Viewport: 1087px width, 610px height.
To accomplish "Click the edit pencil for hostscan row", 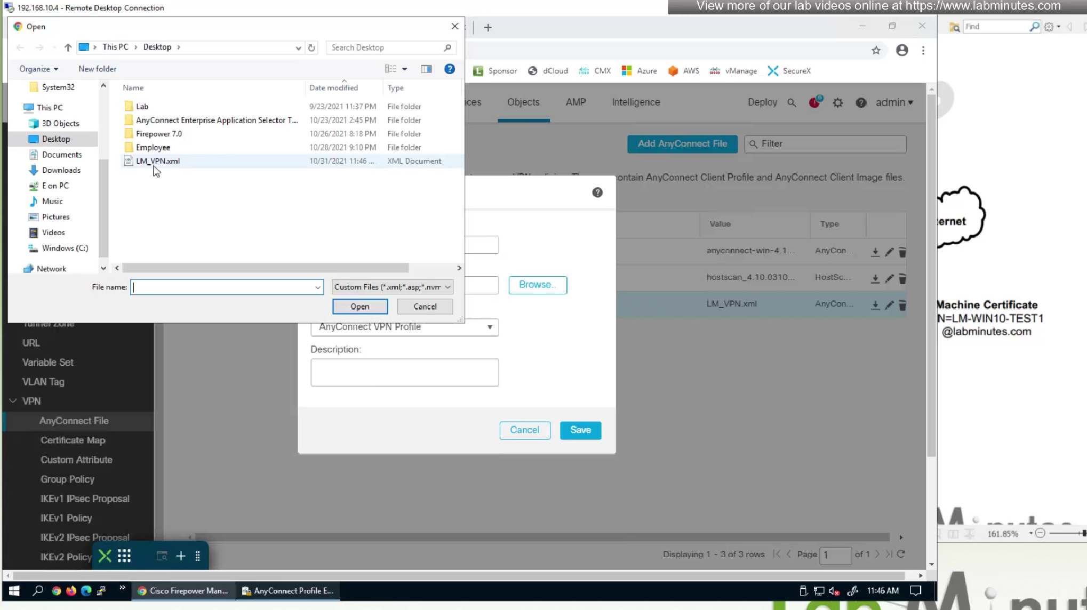I will point(889,278).
